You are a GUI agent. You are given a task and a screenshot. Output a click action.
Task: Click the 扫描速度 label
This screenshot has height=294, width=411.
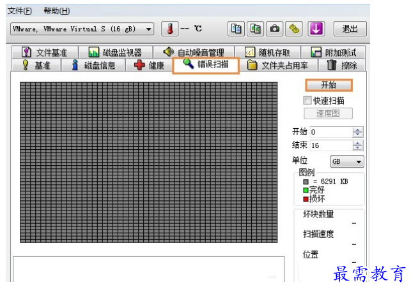318,234
